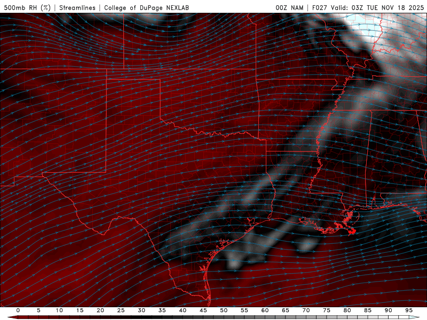Screen dimensions: 427x320
Task: Click the "50" legend value
Action: [x=224, y=310]
